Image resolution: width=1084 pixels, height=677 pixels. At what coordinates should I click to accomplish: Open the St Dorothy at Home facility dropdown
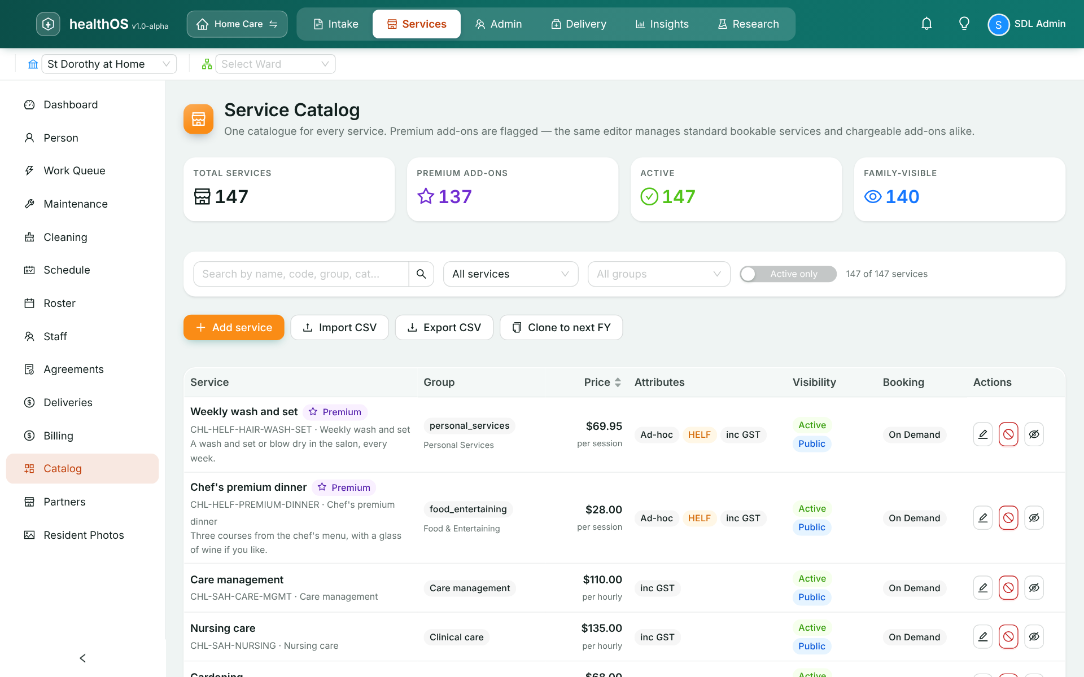109,64
